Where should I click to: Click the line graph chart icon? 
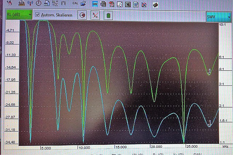coord(144,5)
